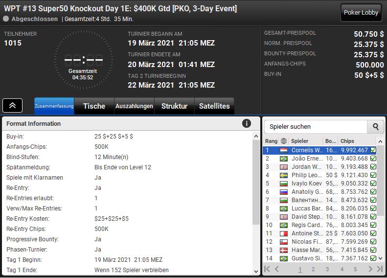This screenshot has height=278, width=387.
Task: Click Chile flag next to Nicolas Fi...
Action: 284,242
